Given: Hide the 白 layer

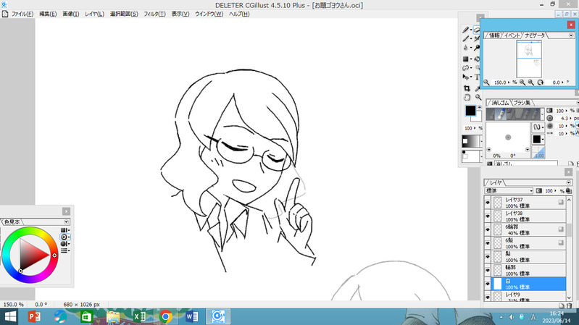Looking at the screenshot, I should coord(488,284).
